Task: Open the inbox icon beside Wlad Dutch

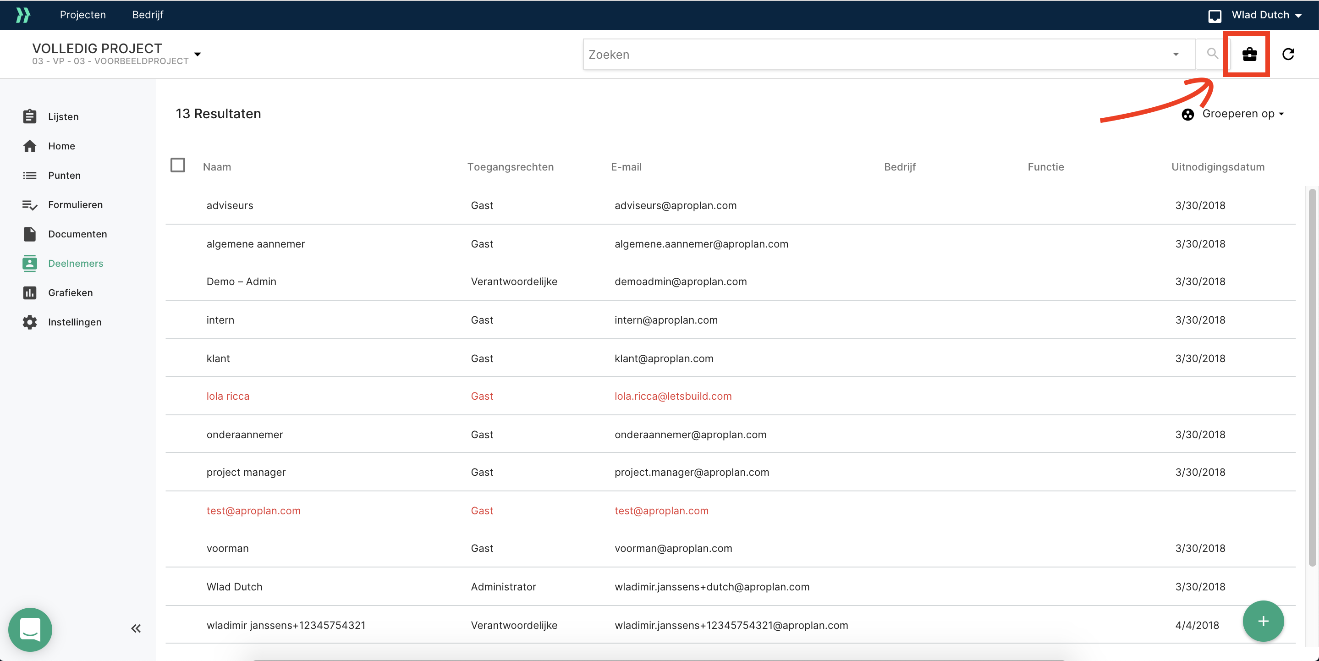Action: [x=1215, y=16]
